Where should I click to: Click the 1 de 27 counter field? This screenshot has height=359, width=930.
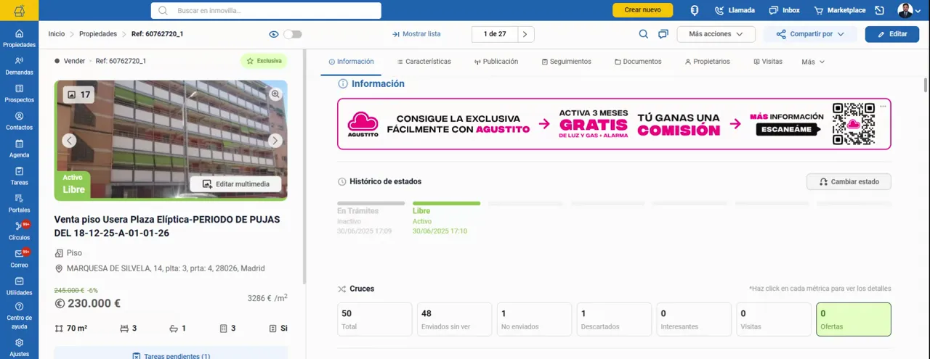point(494,34)
